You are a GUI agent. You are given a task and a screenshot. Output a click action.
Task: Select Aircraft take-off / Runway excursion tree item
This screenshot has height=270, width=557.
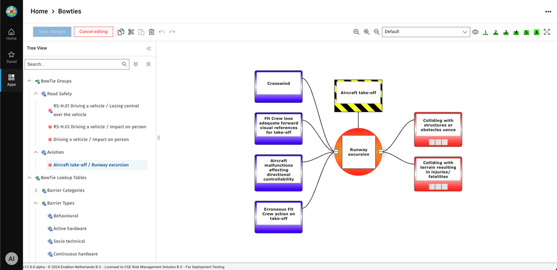coord(91,165)
